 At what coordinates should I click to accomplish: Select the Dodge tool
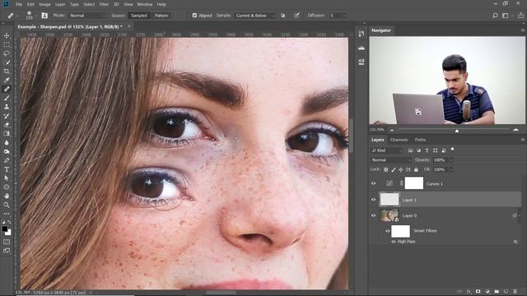click(7, 151)
